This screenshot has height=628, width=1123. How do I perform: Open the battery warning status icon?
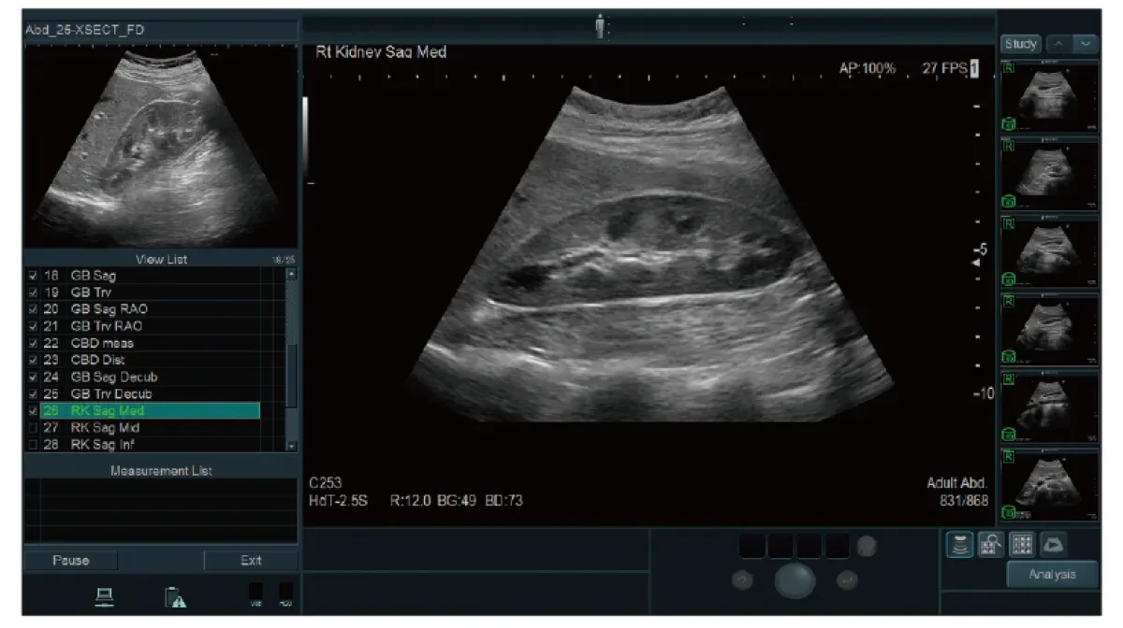(174, 596)
